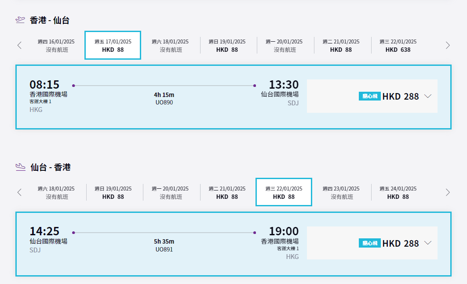Image resolution: width=467 pixels, height=284 pixels.
Task: Select return date 週日 19/01/2025
Action: click(x=113, y=192)
